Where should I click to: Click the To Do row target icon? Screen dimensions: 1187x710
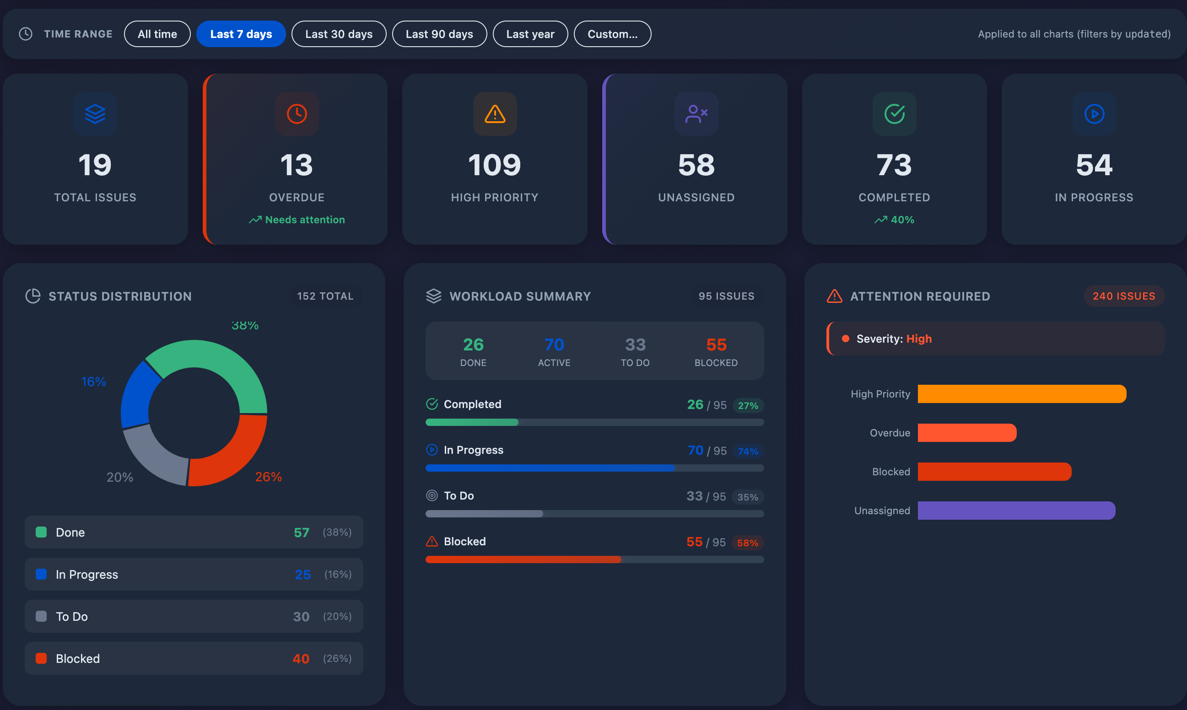(x=432, y=495)
